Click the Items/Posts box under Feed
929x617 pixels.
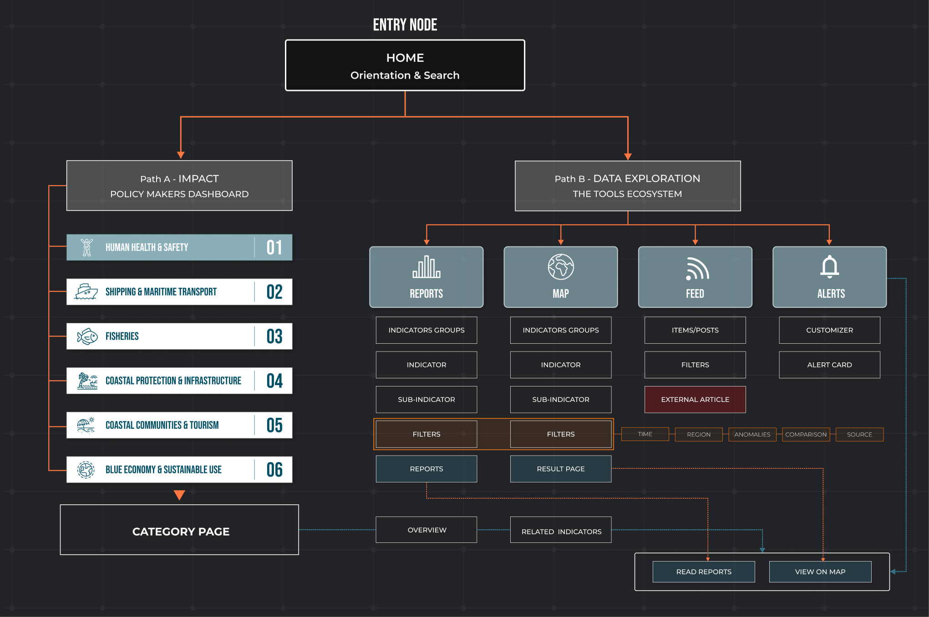coord(695,330)
